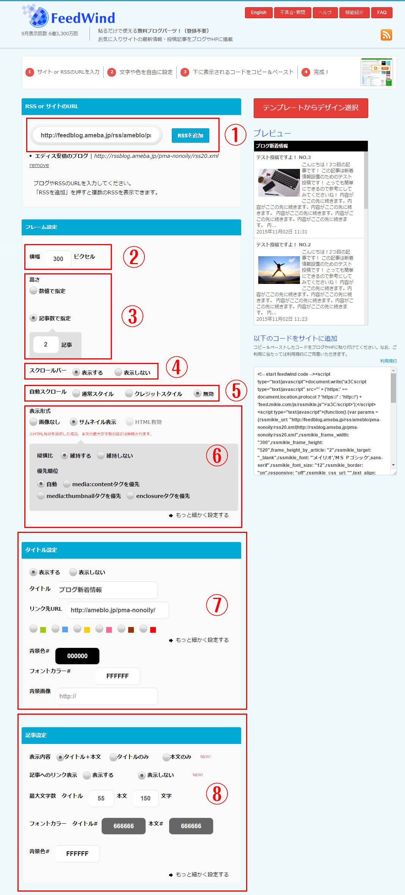Click body max characters field 150
This screenshot has width=405, height=895.
coord(146,798)
